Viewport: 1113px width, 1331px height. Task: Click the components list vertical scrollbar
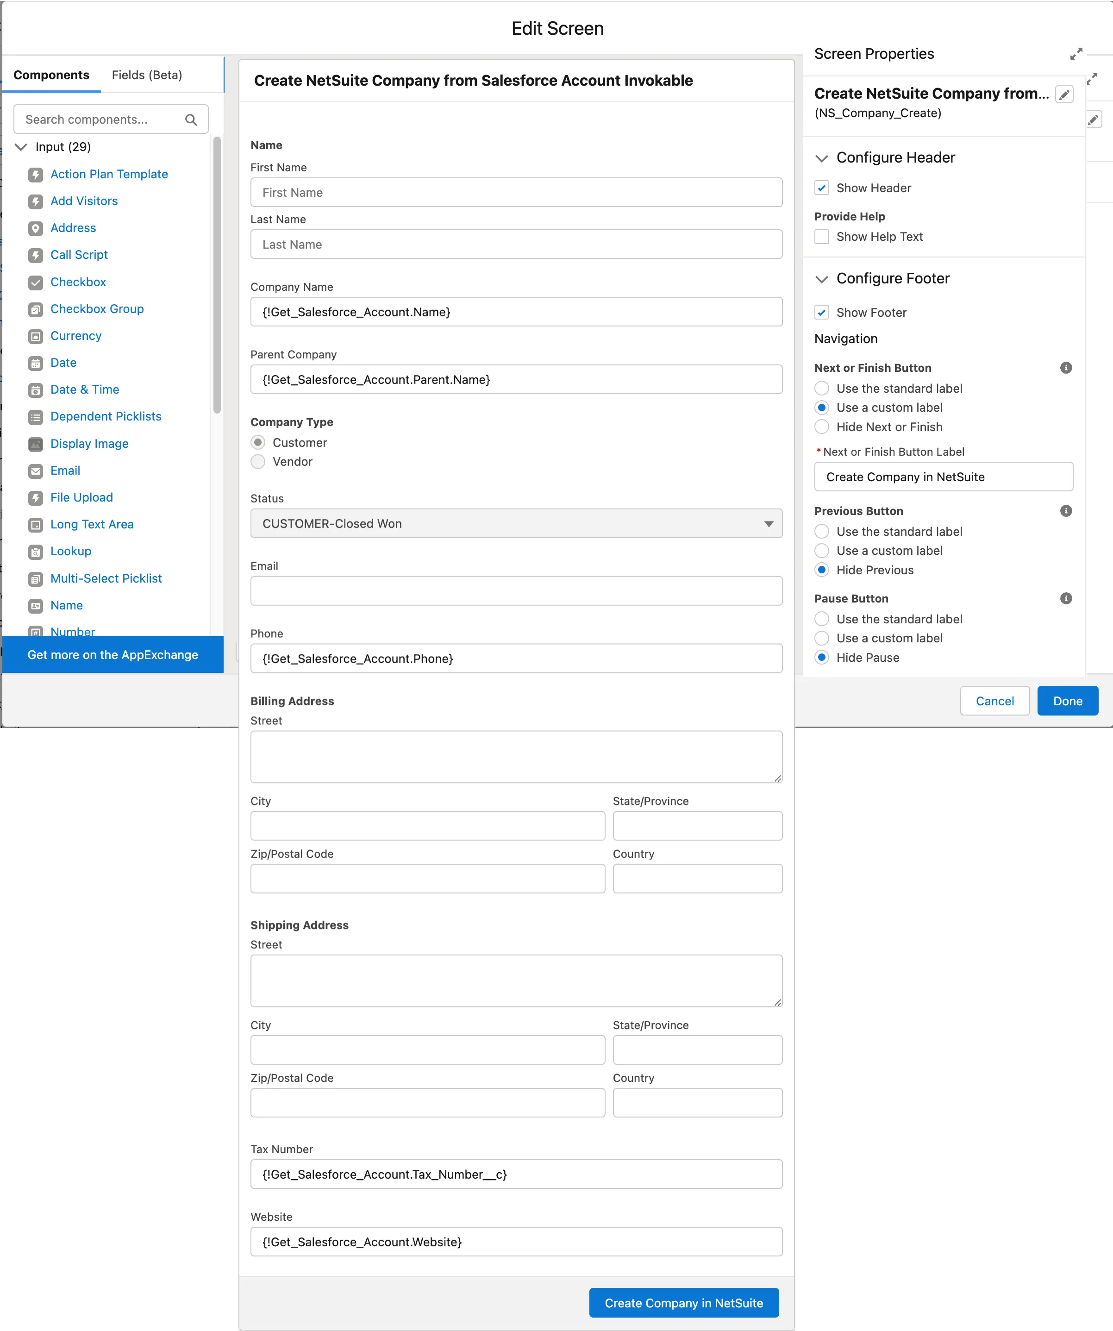click(217, 275)
